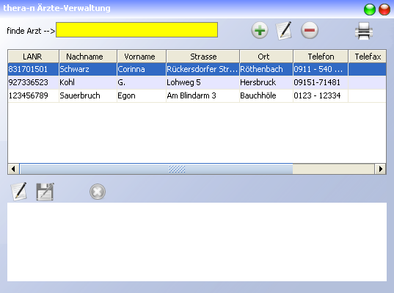The height and width of the screenshot is (293, 394).
Task: Sort by Vorname column header
Action: 141,57
